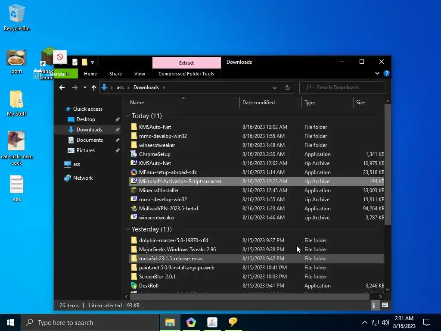The width and height of the screenshot is (441, 331).
Task: Select Quick access in navigation pane
Action: (x=87, y=109)
